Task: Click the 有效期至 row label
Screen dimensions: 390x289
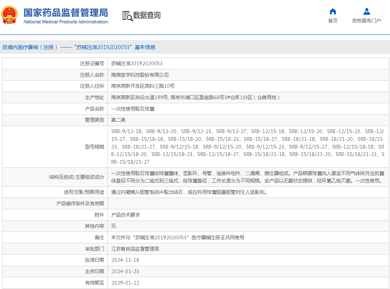Action: [95, 283]
